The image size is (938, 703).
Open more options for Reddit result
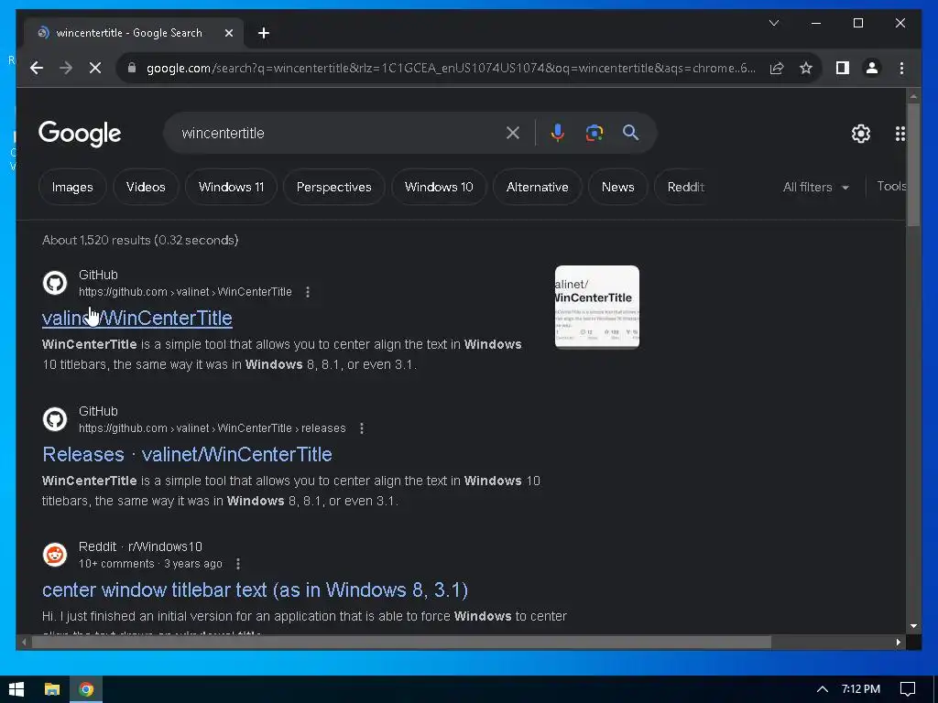click(x=238, y=564)
